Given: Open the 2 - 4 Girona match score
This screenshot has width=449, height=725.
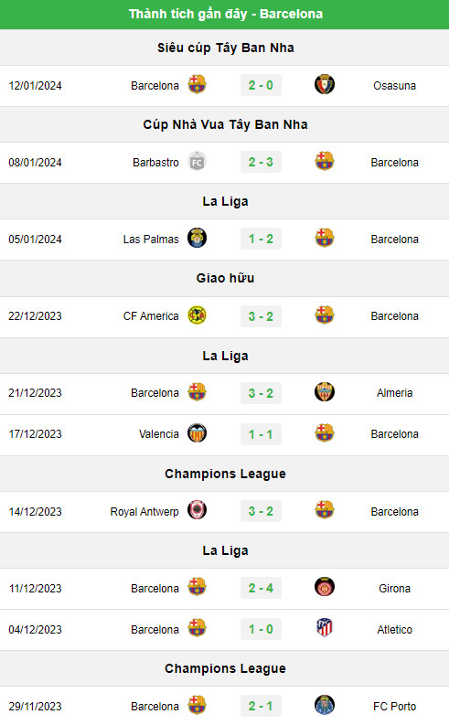Looking at the screenshot, I should 261,588.
